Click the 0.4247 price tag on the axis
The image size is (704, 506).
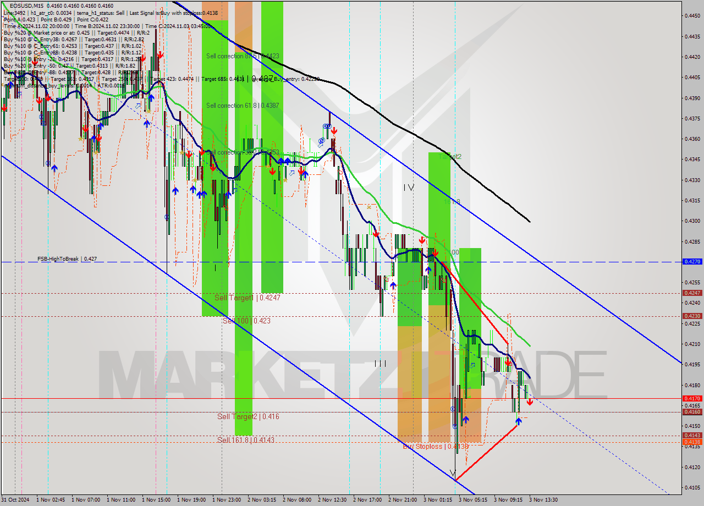click(691, 293)
